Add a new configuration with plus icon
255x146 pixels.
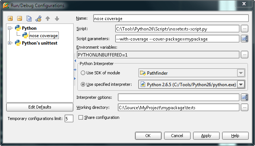[x=10, y=18]
